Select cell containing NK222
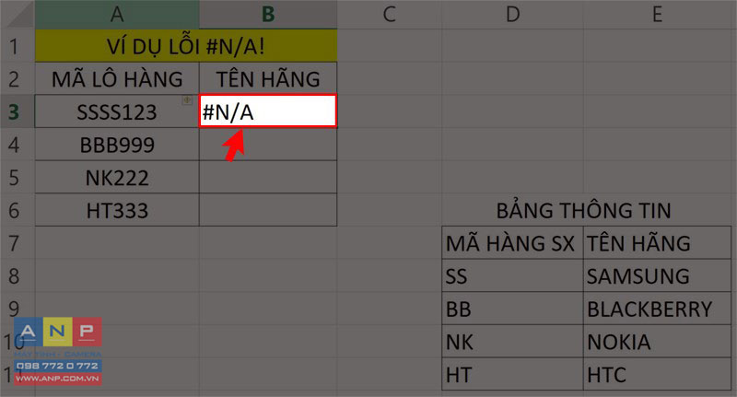Screen dimensions: 737x397 117,177
